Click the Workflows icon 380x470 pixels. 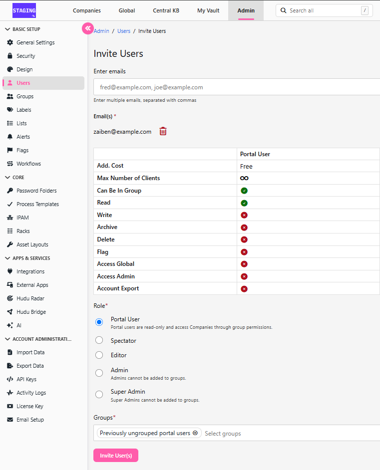(x=10, y=164)
